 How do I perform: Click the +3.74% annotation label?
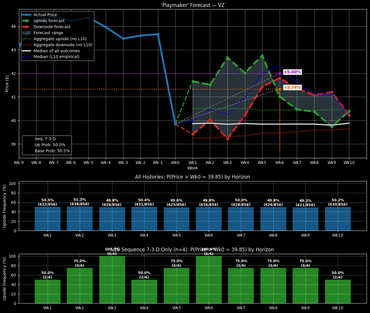[x=292, y=88]
